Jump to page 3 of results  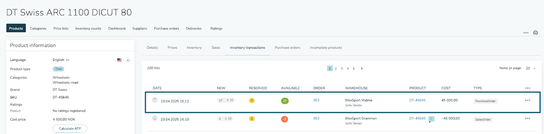(342, 68)
